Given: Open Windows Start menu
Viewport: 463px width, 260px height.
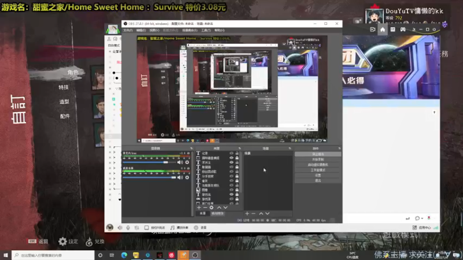Looking at the screenshot, I should coord(6,255).
